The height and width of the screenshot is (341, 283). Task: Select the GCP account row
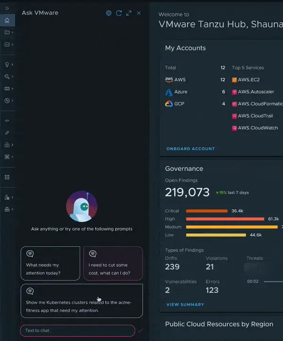(x=195, y=104)
